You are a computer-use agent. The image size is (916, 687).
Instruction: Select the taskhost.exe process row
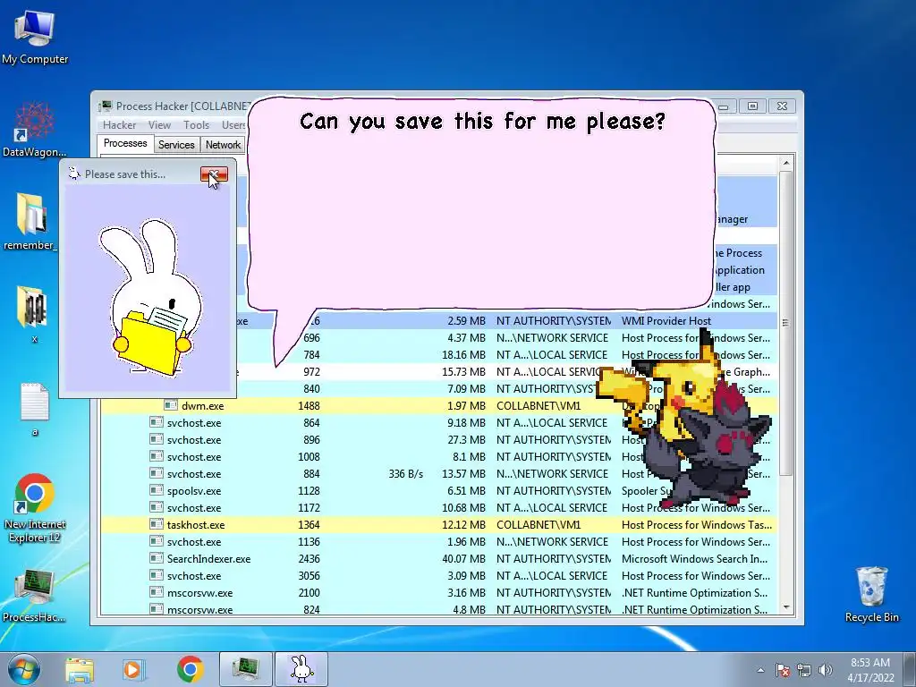[x=439, y=525]
